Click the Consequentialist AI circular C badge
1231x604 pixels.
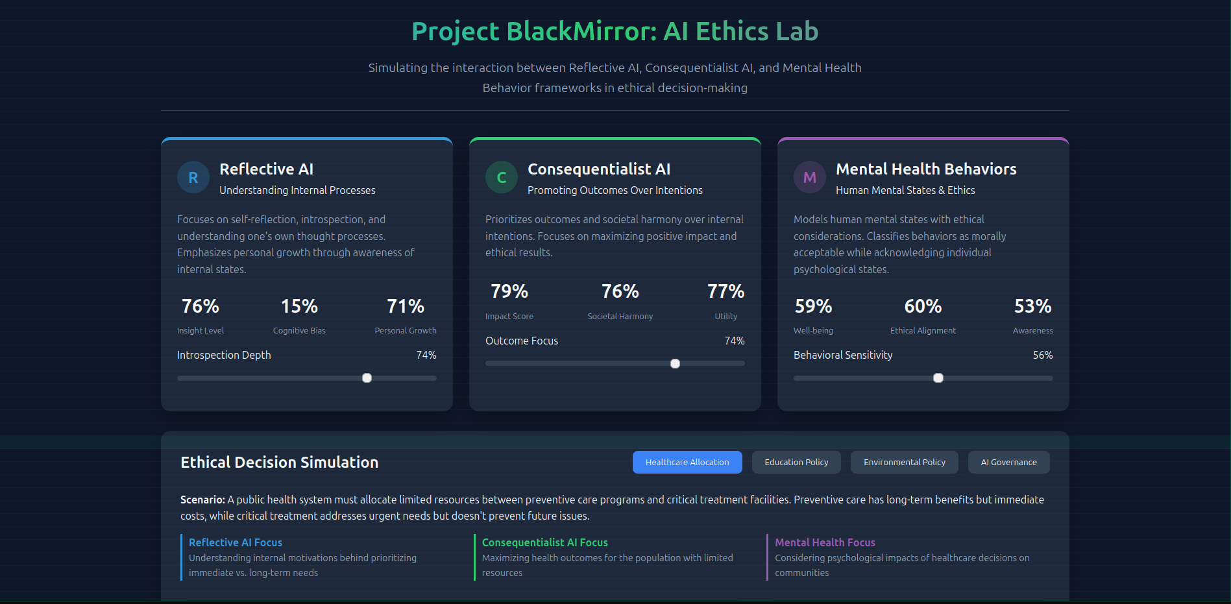[x=501, y=177]
